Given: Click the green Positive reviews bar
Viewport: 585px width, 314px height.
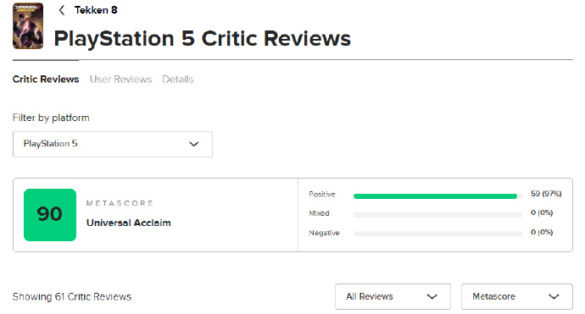Looking at the screenshot, I should [435, 196].
